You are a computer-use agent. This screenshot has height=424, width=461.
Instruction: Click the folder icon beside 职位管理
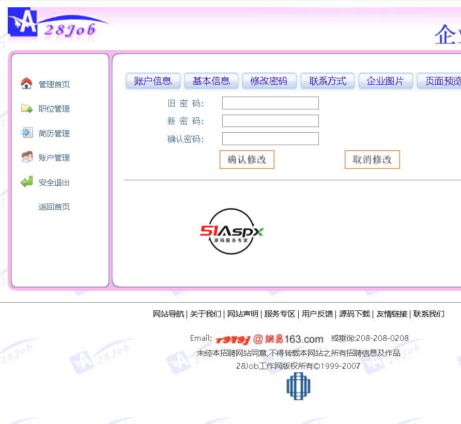[27, 108]
